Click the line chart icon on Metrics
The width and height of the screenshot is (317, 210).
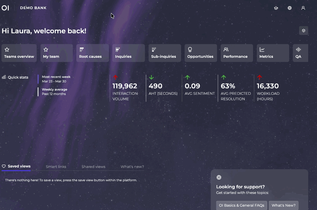click(262, 50)
